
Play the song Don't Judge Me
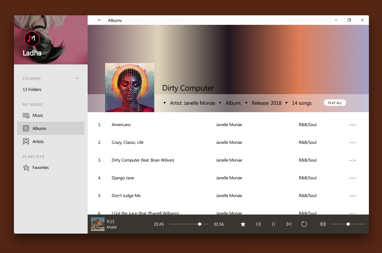[x=126, y=196]
